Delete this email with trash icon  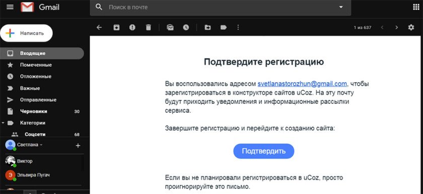point(149,27)
